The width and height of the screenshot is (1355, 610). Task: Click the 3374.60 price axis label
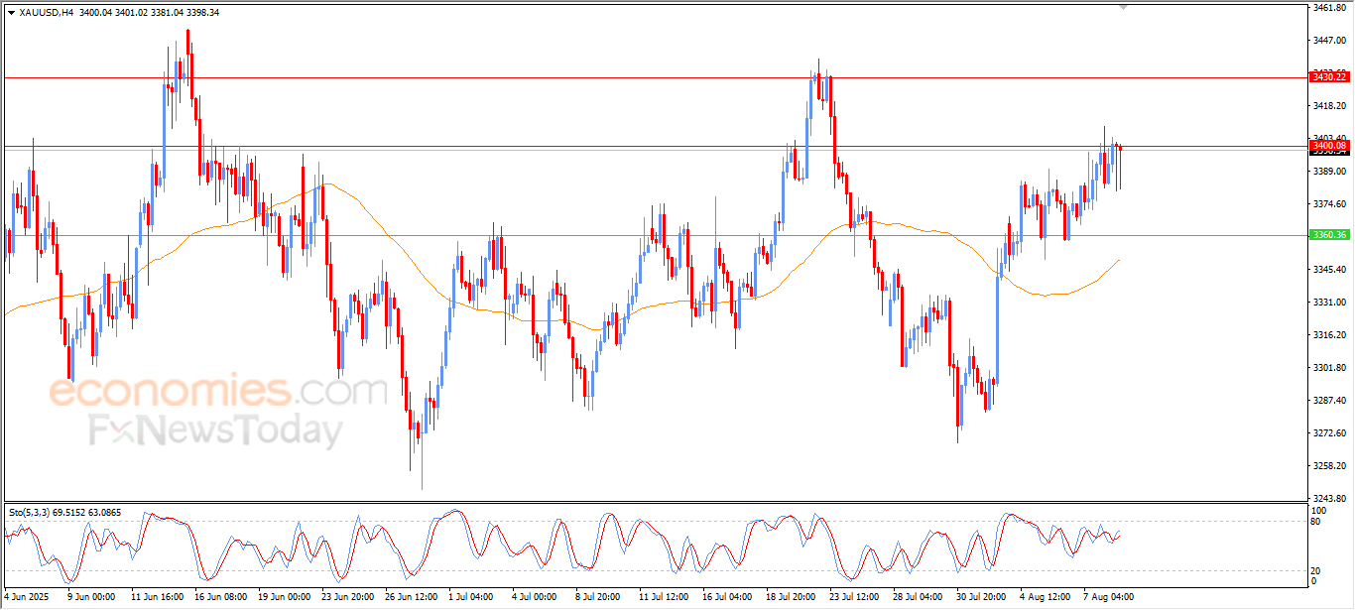[1328, 204]
